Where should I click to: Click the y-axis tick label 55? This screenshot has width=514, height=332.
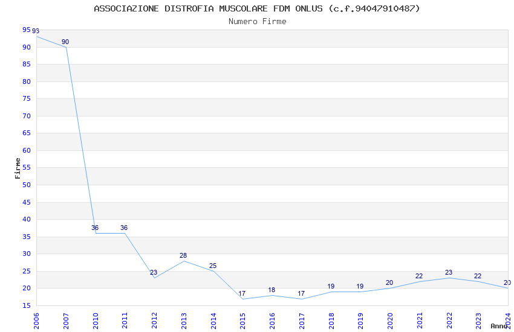click(x=27, y=167)
